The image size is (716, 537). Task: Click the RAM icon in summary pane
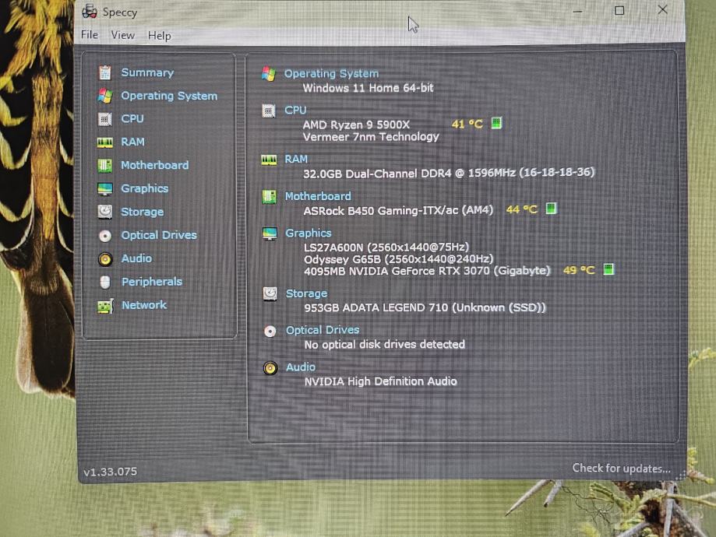pos(269,160)
